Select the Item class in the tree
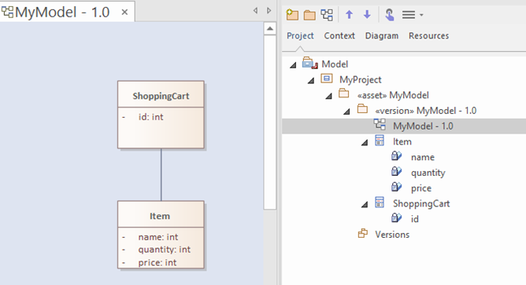526x285 pixels. tap(402, 142)
